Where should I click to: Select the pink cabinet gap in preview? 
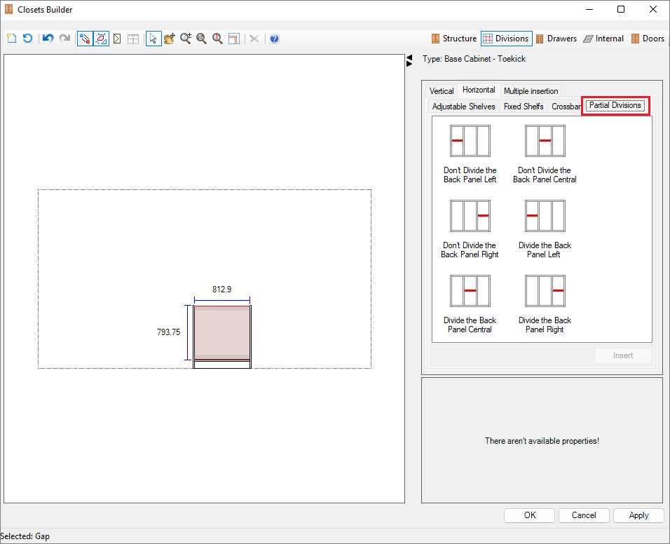222,332
